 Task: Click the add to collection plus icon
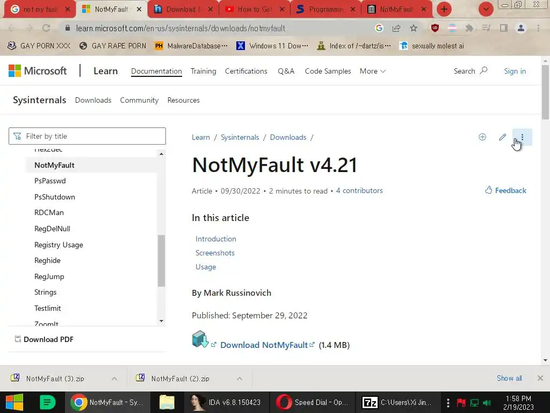click(x=482, y=137)
